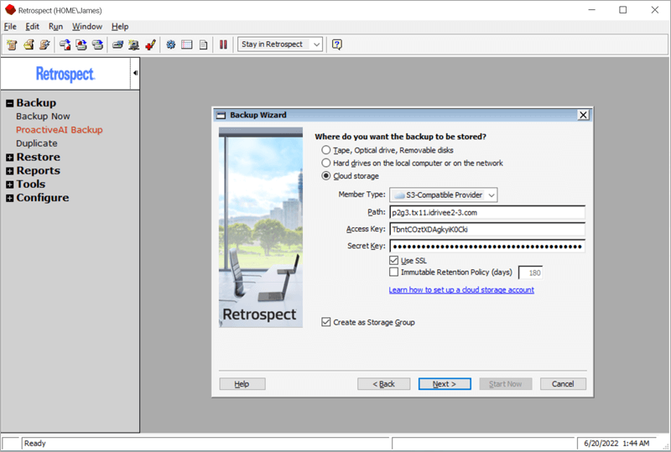671x452 pixels.
Task: Collapse the sidebar using the small arrow
Action: (135, 73)
